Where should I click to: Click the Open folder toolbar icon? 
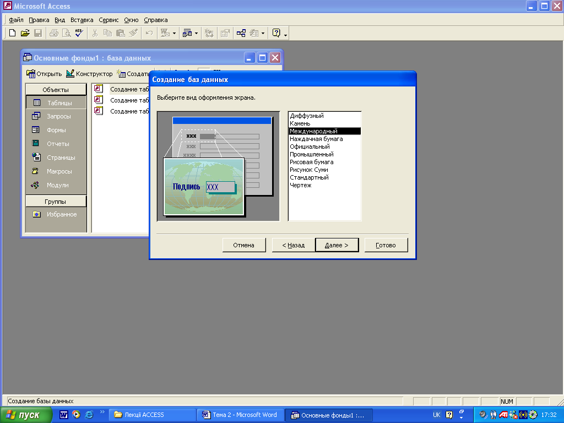pos(25,33)
